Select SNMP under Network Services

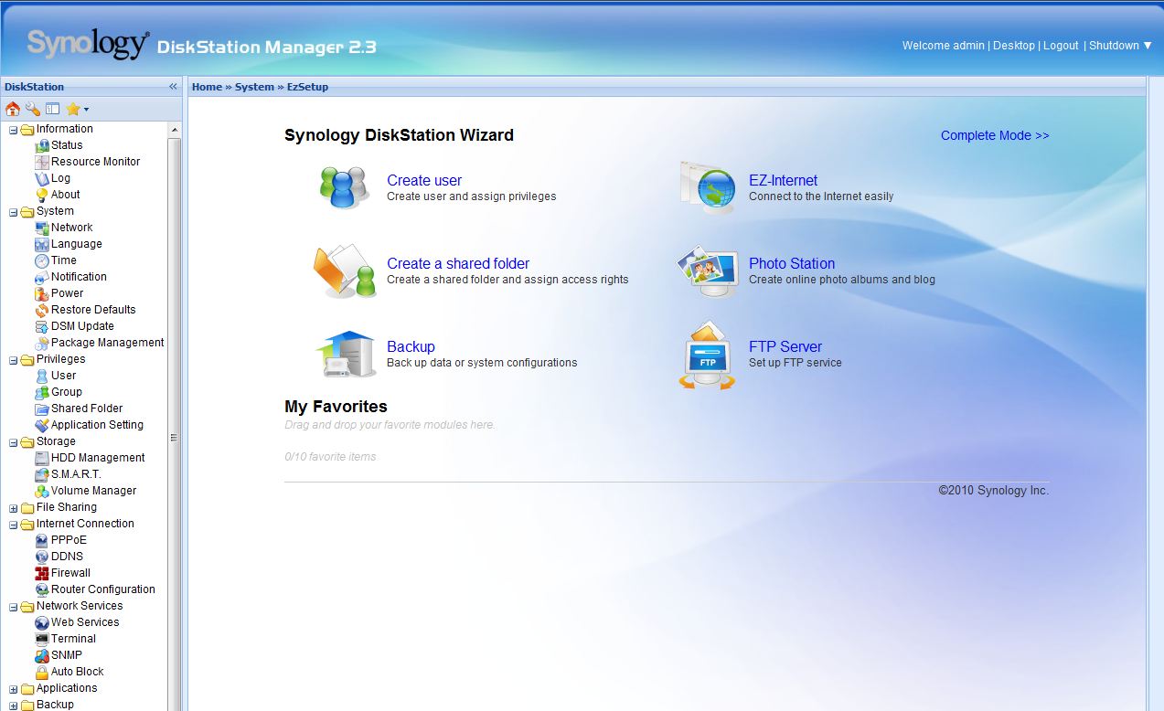tap(67, 655)
